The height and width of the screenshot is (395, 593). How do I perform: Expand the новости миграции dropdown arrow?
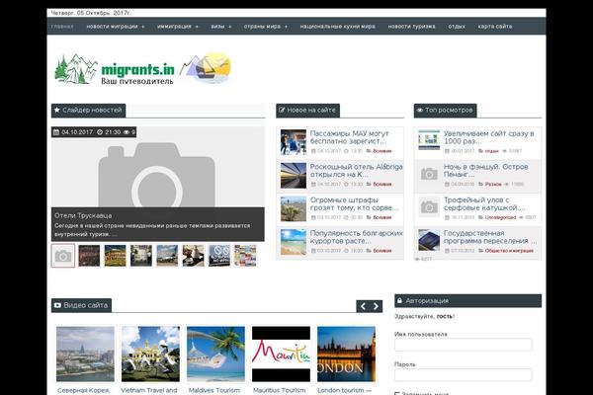click(143, 27)
